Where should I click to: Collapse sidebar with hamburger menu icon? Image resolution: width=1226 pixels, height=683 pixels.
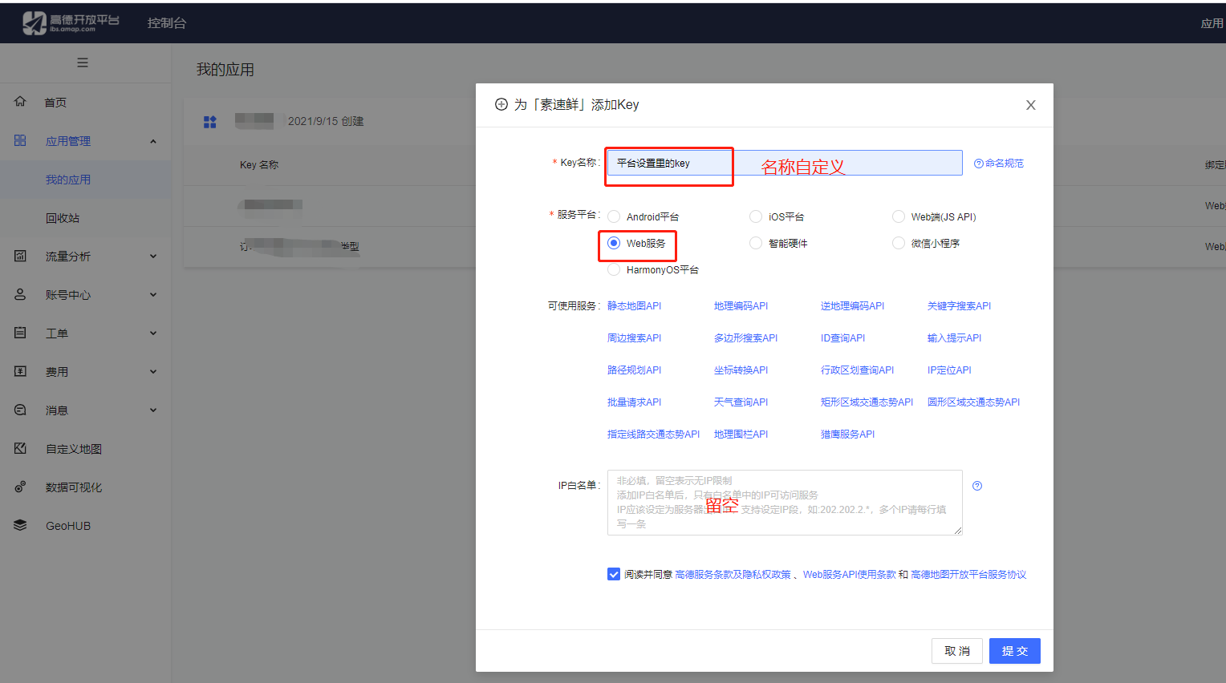pyautogui.click(x=83, y=63)
